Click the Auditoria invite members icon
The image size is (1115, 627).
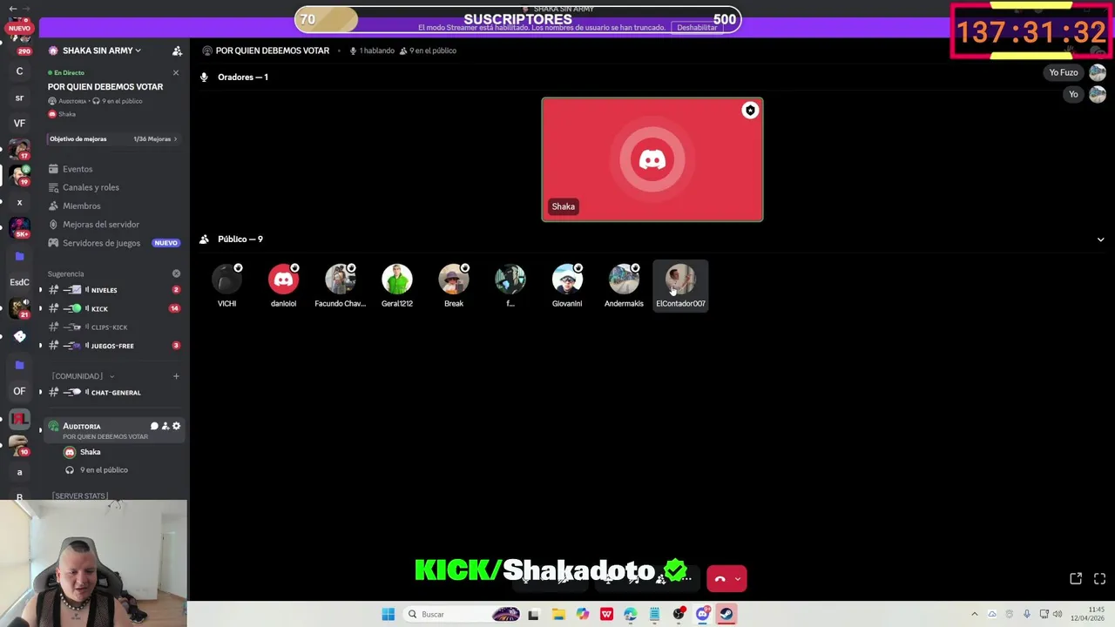166,426
